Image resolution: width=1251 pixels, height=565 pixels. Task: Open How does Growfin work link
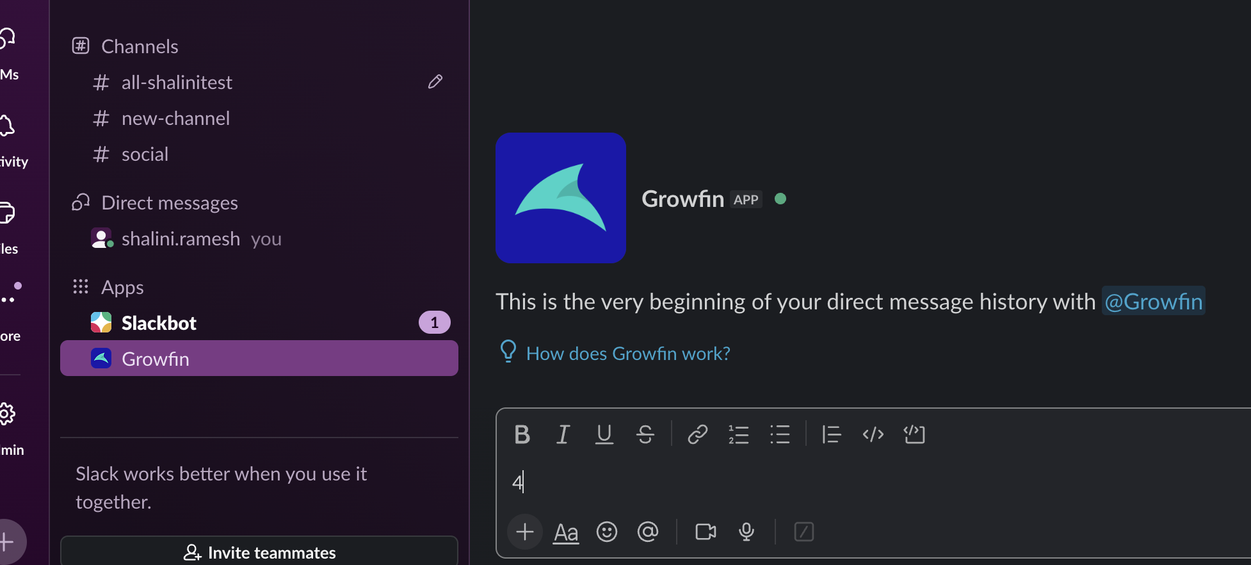(x=627, y=354)
